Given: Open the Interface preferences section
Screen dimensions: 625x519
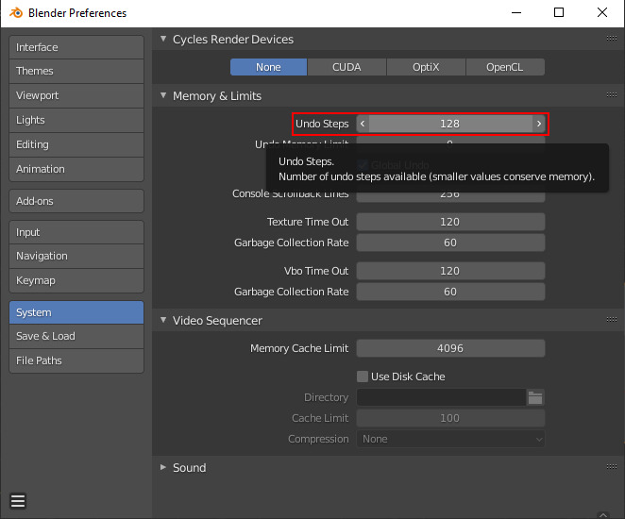Looking at the screenshot, I should [76, 47].
